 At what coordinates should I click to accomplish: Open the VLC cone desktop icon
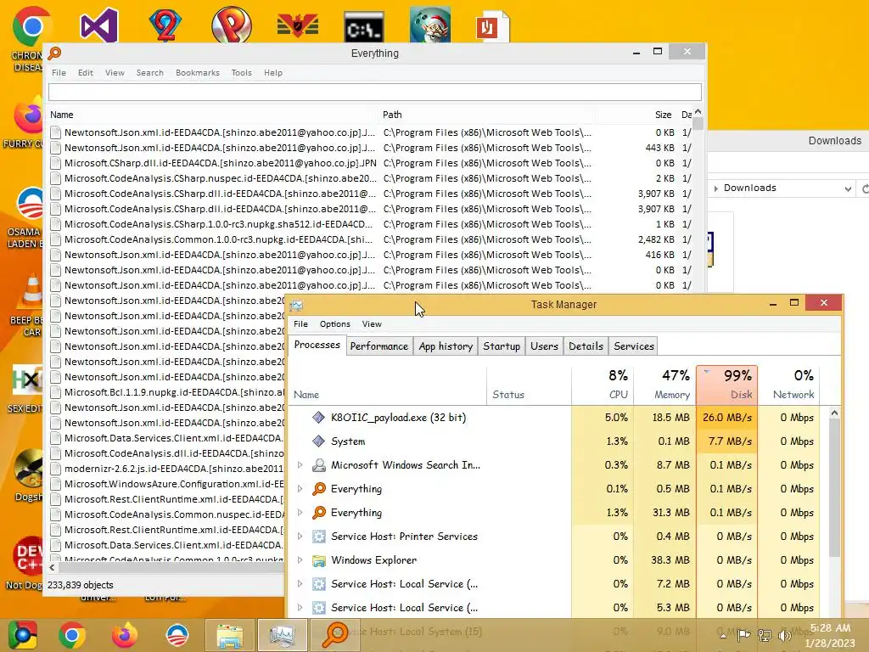[31, 293]
